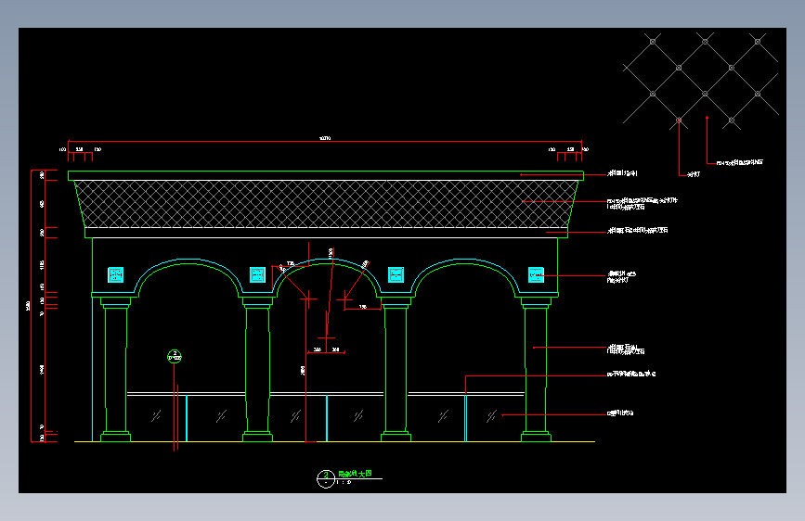
Task: Pick the cyan baluster post in the left bay
Action: (x=187, y=418)
